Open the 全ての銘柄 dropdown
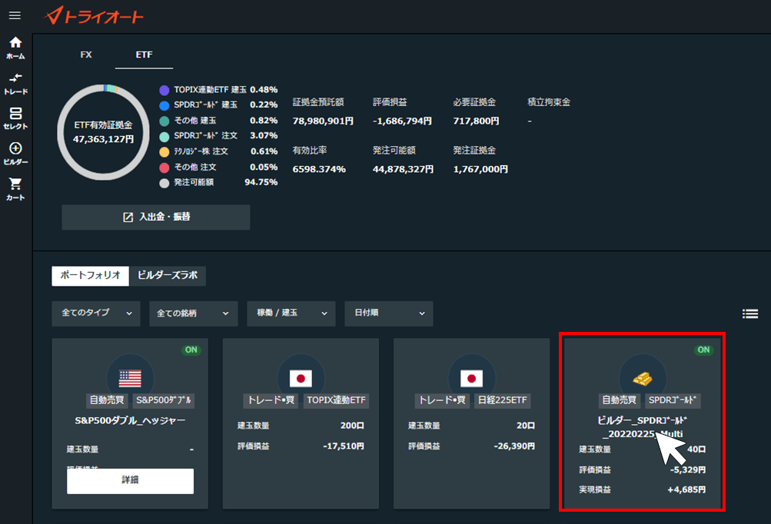 pyautogui.click(x=193, y=313)
